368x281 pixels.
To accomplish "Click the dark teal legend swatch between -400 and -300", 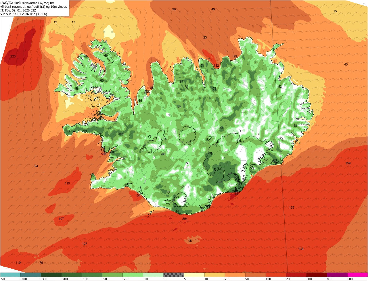I will pos(31,274).
